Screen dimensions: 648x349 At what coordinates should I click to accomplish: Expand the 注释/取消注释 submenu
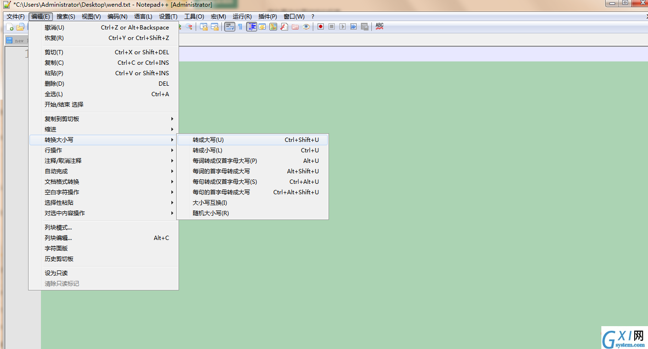coord(103,161)
